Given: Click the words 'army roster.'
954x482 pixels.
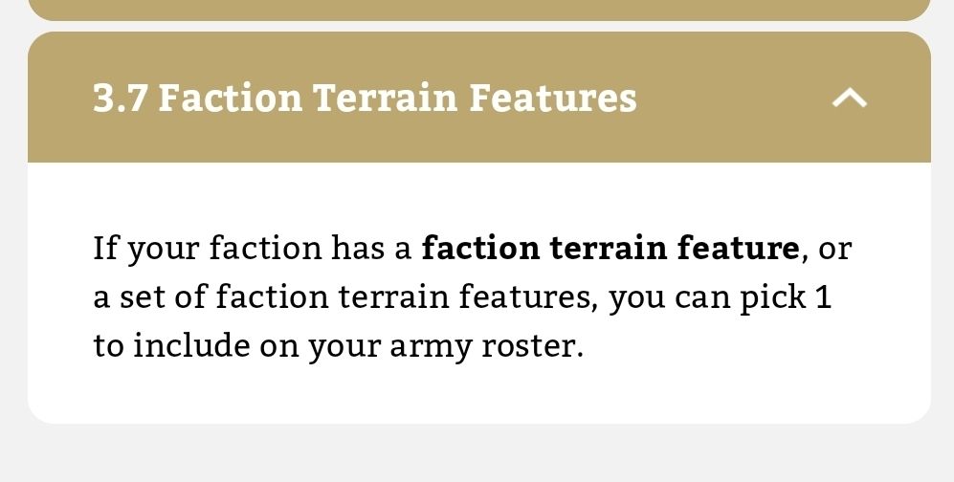Looking at the screenshot, I should (x=486, y=345).
